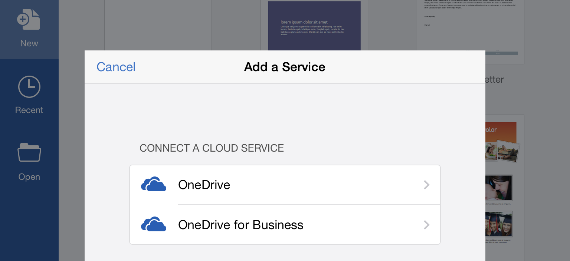Select the OneDrive service text
This screenshot has height=261, width=570.
pos(204,185)
